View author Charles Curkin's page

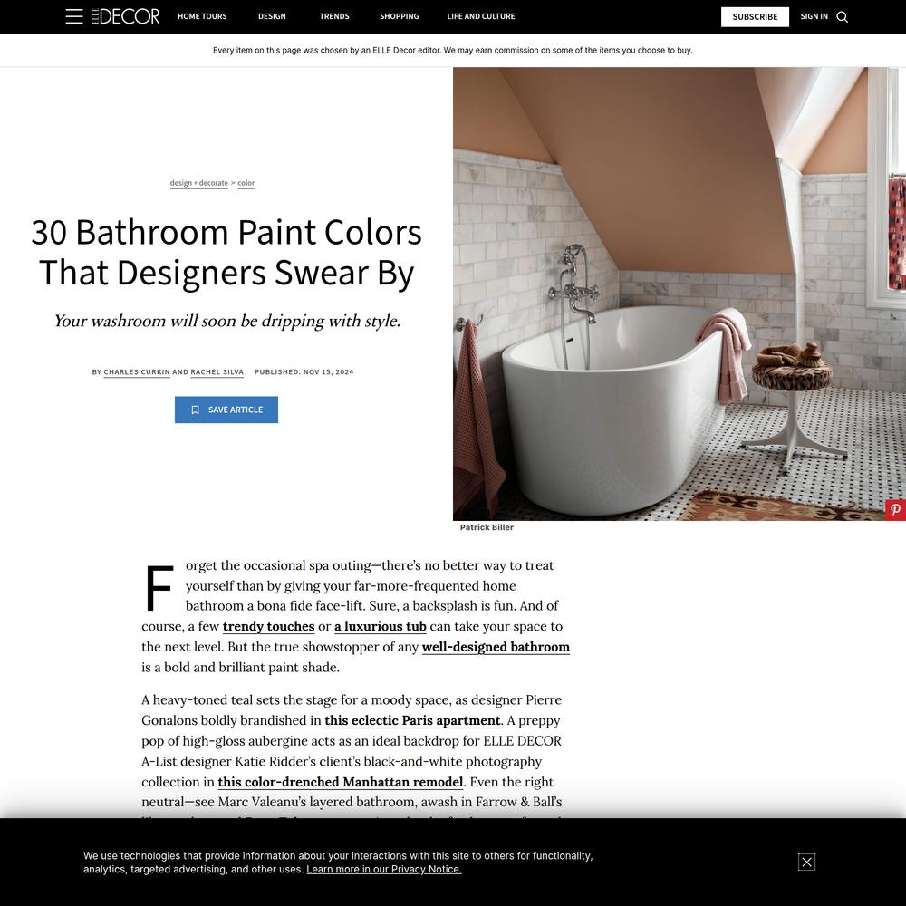coord(137,372)
